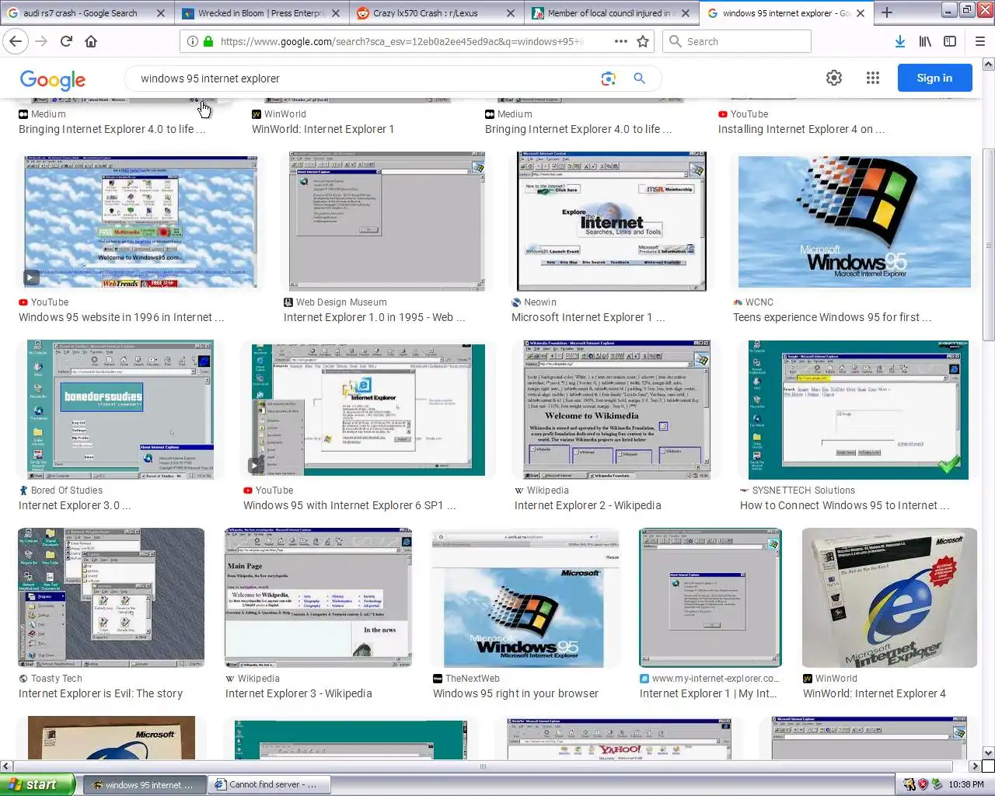Open the Google apps grid
The height and width of the screenshot is (796, 995).
pos(873,78)
